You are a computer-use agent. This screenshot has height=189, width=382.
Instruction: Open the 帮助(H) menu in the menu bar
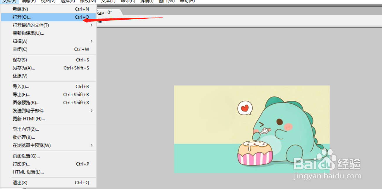click(x=187, y=1)
